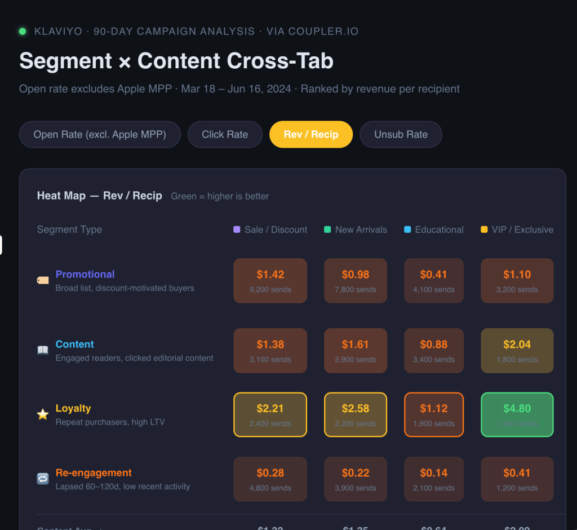Click the Re-engagement loop arrows icon

coord(43,479)
